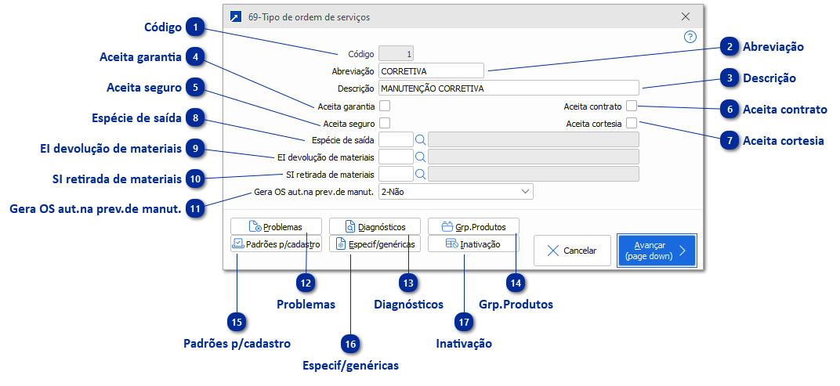
Task: Open the Diagnósticos button
Action: pyautogui.click(x=375, y=227)
